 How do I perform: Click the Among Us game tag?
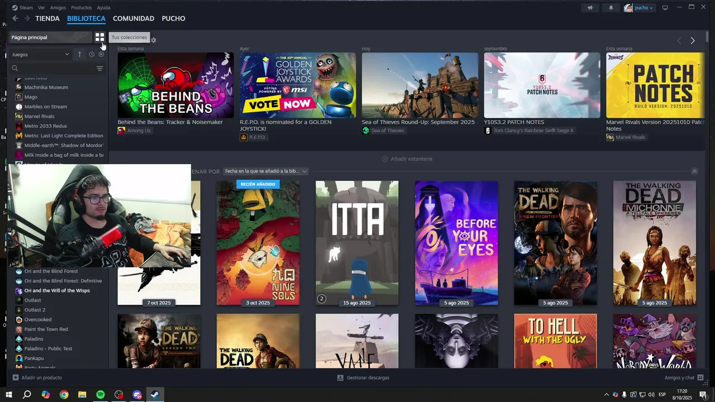click(134, 131)
